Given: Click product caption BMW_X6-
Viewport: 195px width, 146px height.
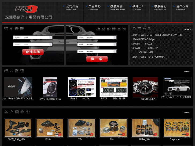Looking at the screenshot, I should tap(145, 139).
